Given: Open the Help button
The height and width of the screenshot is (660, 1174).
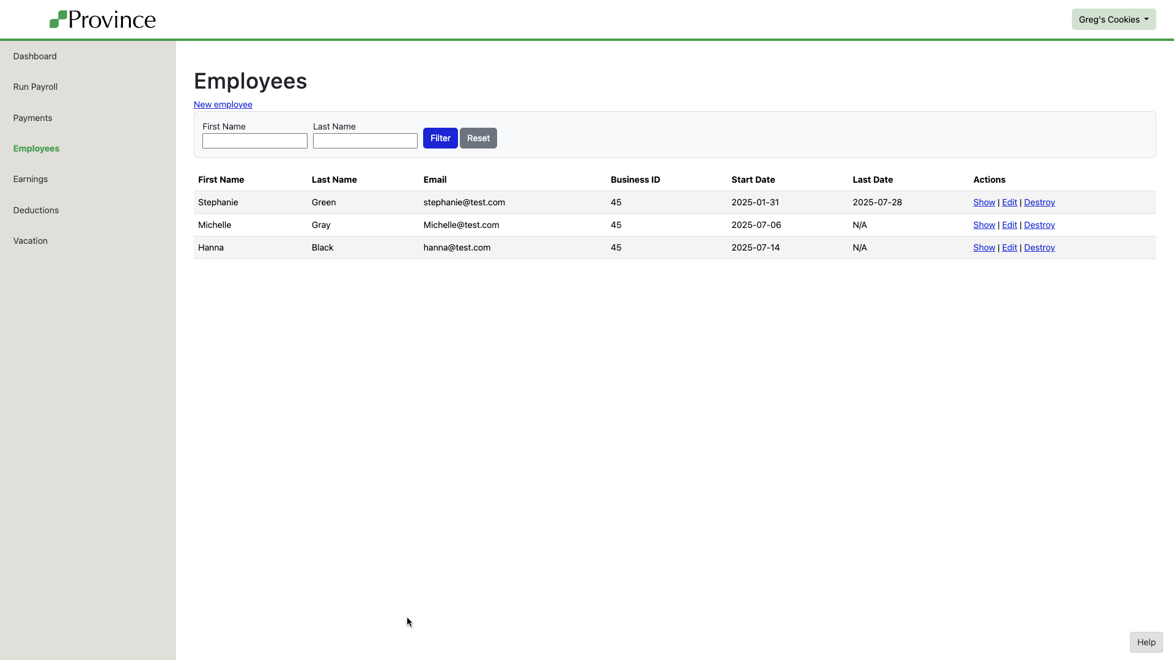Looking at the screenshot, I should (1145, 642).
